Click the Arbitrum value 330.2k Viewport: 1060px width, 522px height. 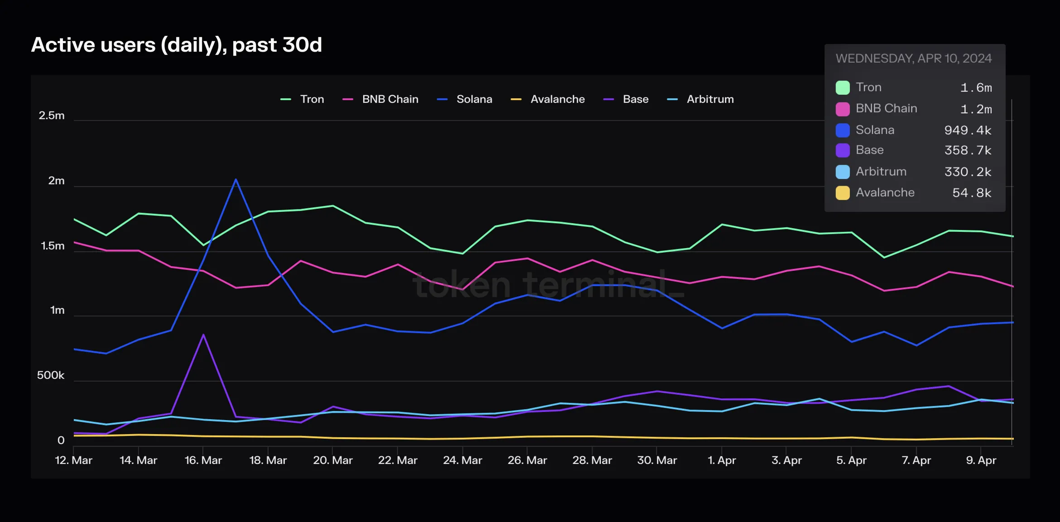[x=968, y=172]
